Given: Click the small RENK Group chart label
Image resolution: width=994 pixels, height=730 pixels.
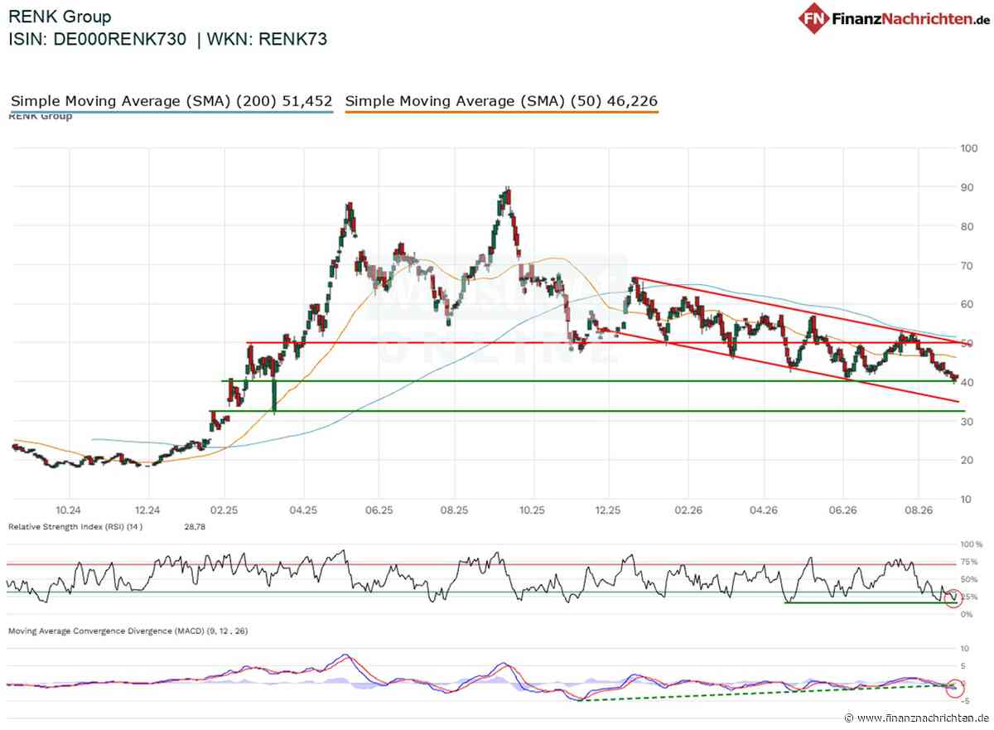Looking at the screenshot, I should tap(41, 116).
